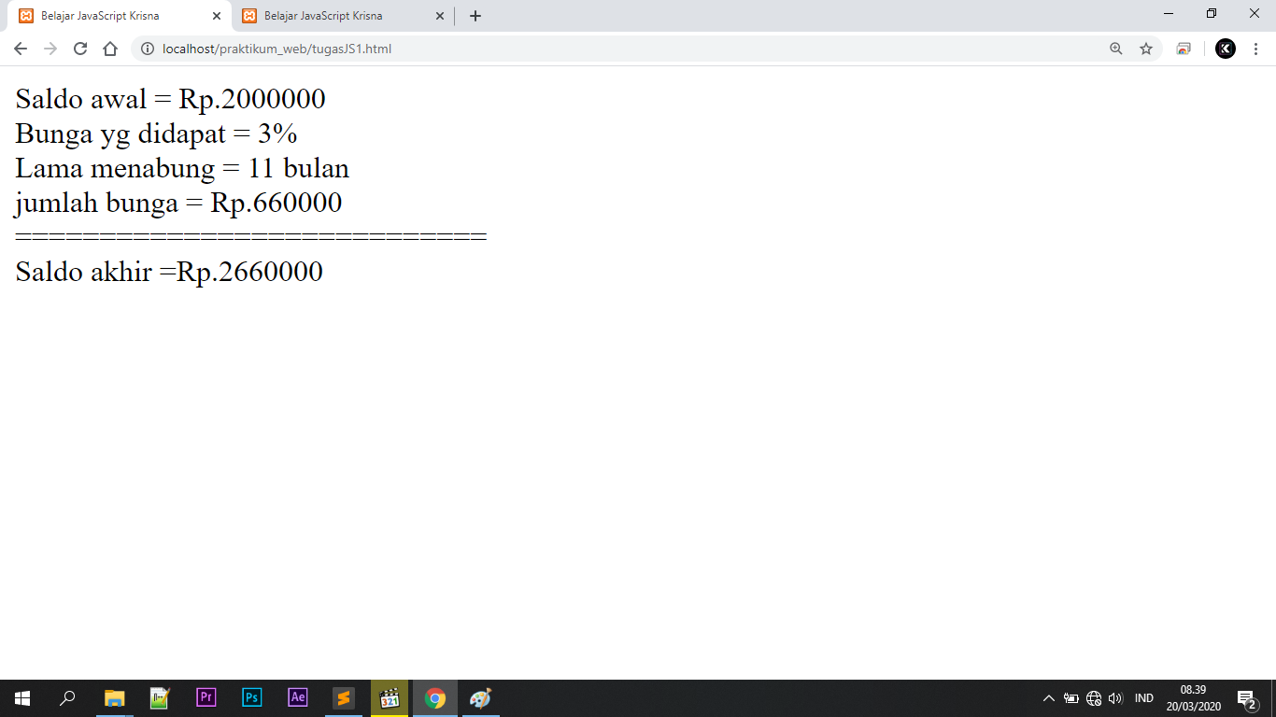Click the reload page button
This screenshot has height=717, width=1276.
(x=79, y=49)
